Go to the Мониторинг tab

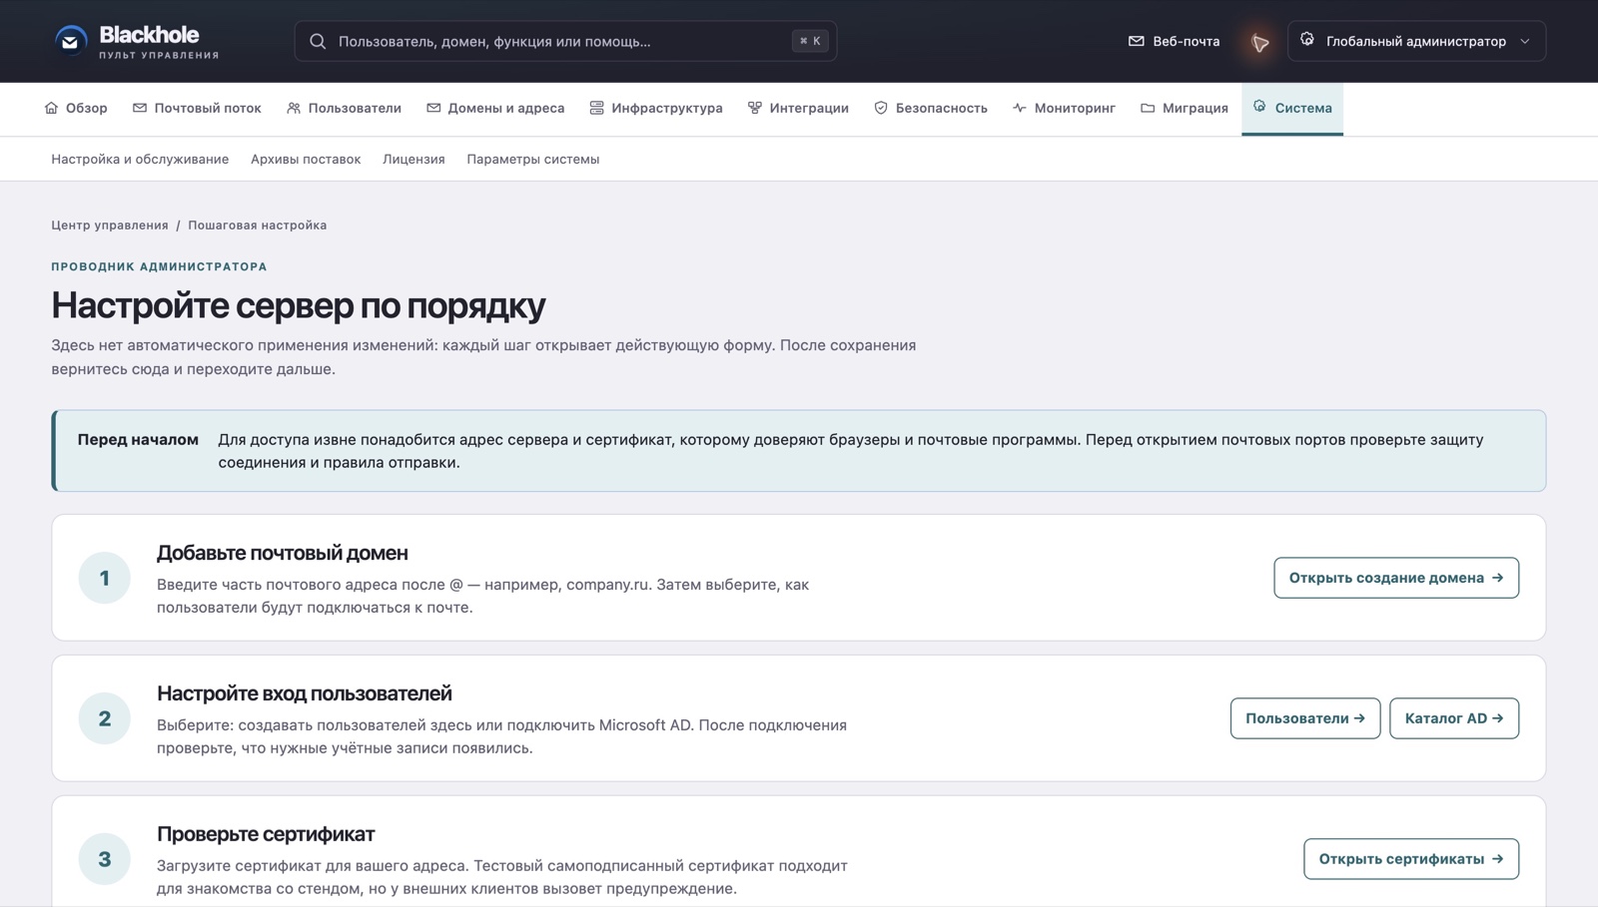[1064, 108]
